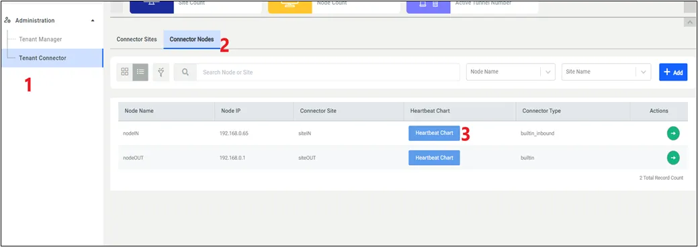Click 2 Total Record Count text
Image resolution: width=698 pixels, height=247 pixels.
[661, 178]
